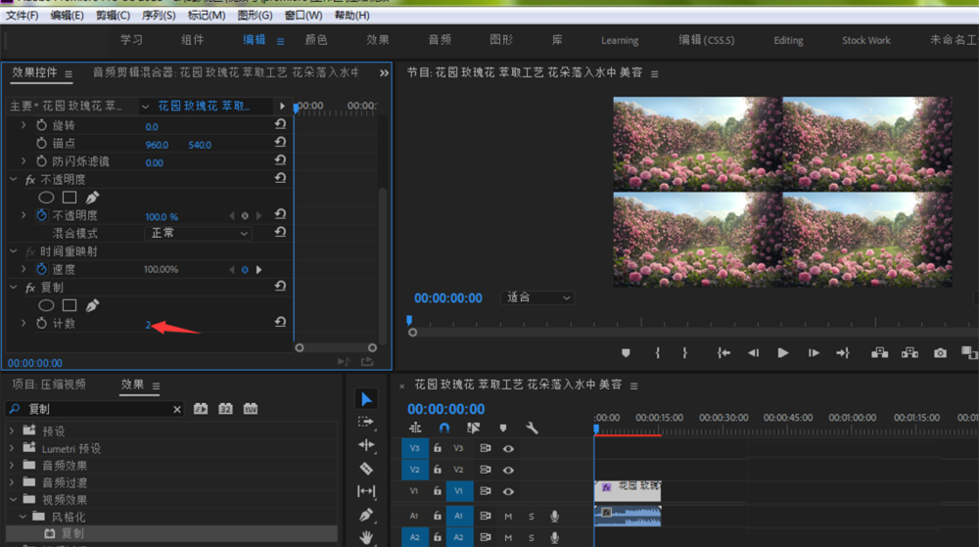This screenshot has height=547, width=979.
Task: Open the blend mode dropdown
Action: (x=199, y=234)
